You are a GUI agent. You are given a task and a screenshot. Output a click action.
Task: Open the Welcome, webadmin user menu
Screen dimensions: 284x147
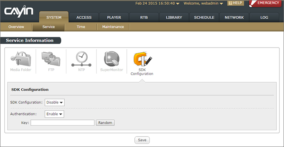coord(203,3)
